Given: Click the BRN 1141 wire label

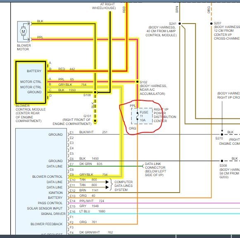Looking at the screenshot, I should pyautogui.click(x=89, y=190).
